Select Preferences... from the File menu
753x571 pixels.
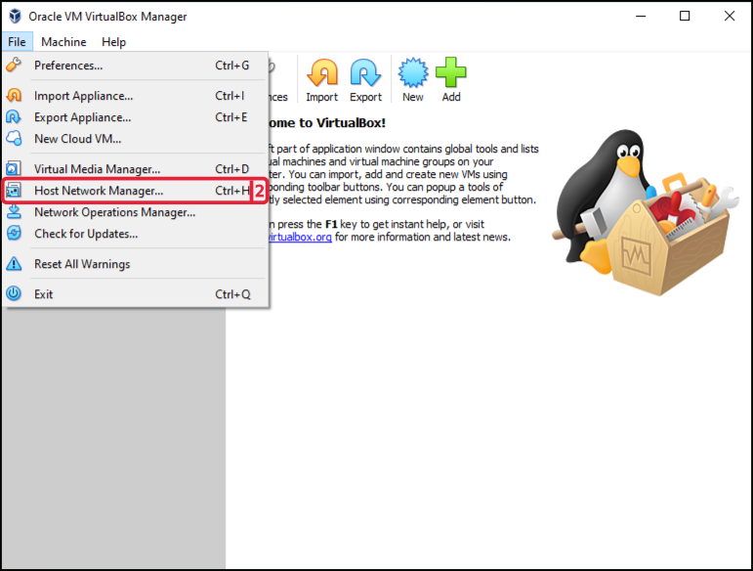pos(135,66)
